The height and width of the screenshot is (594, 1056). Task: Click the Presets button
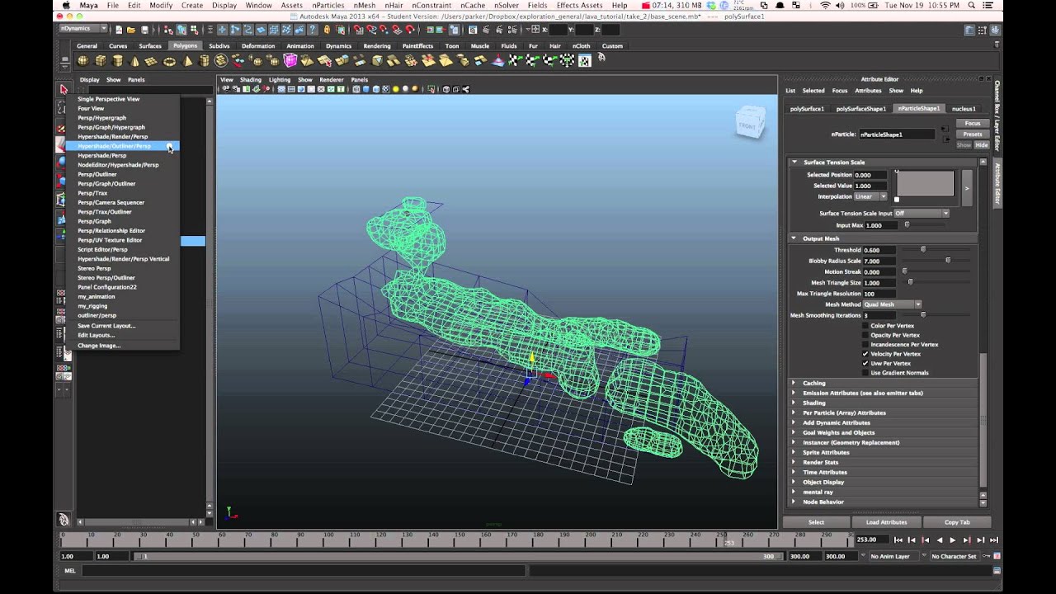pos(973,134)
